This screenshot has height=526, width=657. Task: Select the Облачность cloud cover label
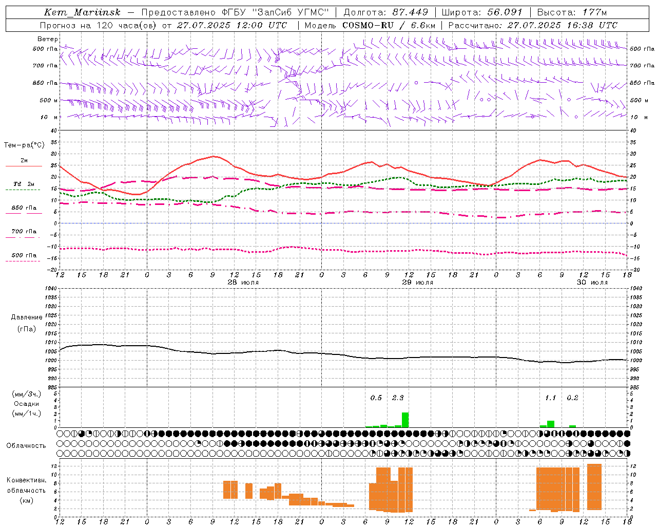point(26,446)
